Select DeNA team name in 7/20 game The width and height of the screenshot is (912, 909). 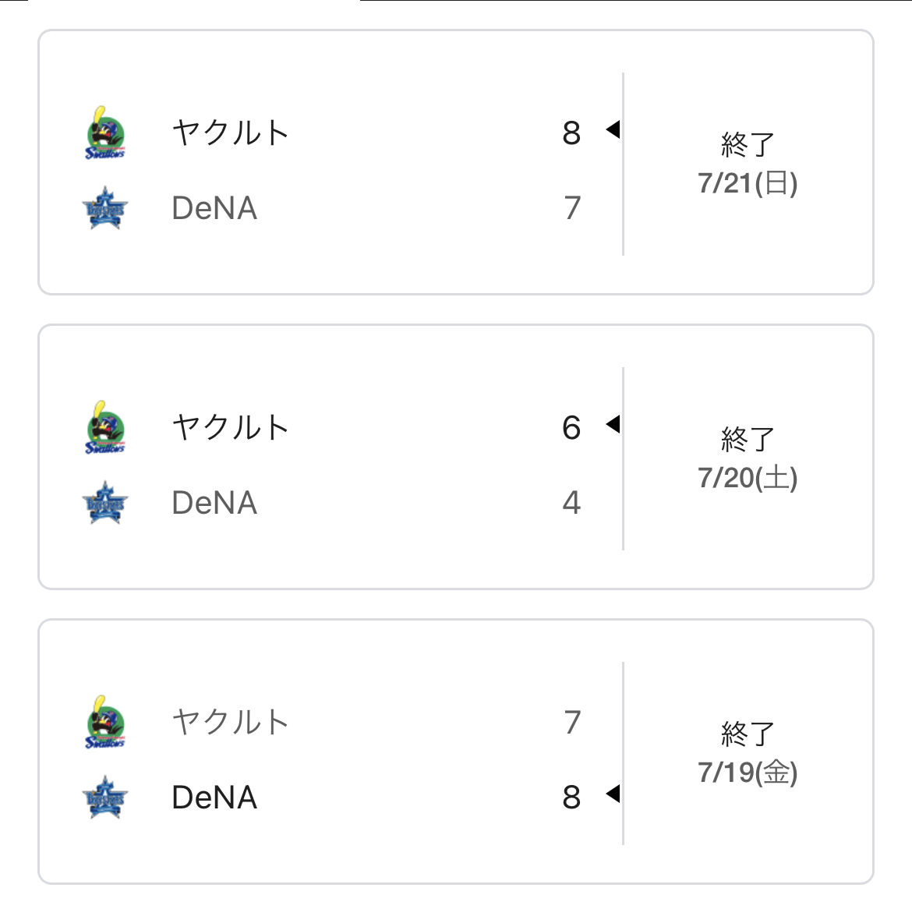214,504
